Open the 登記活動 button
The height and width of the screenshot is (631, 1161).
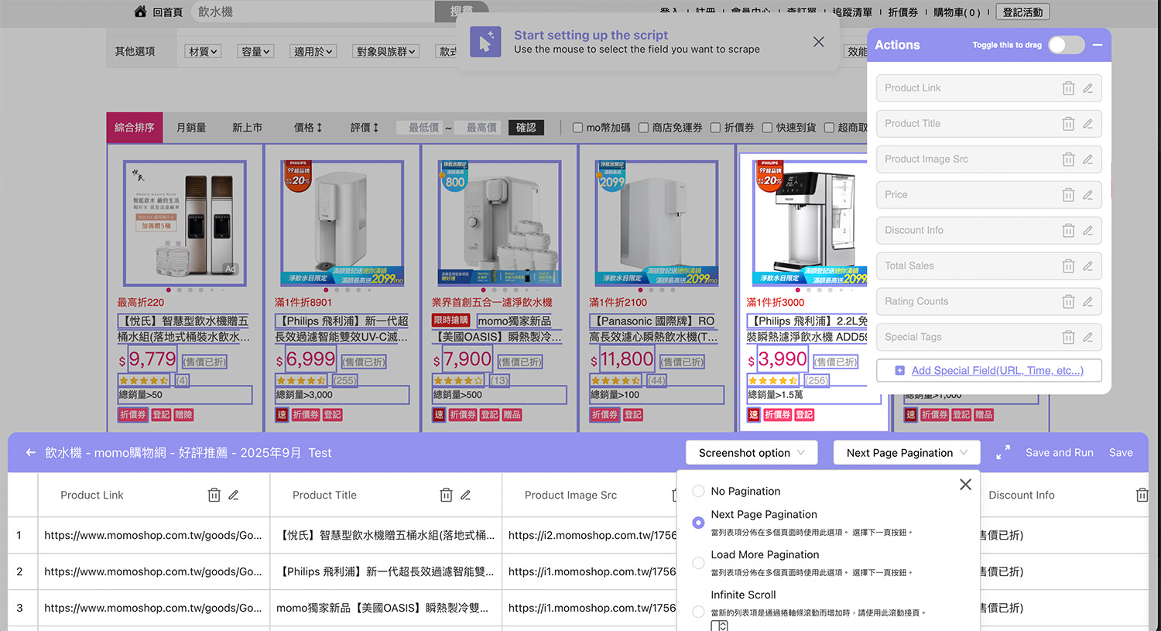[x=1022, y=12]
